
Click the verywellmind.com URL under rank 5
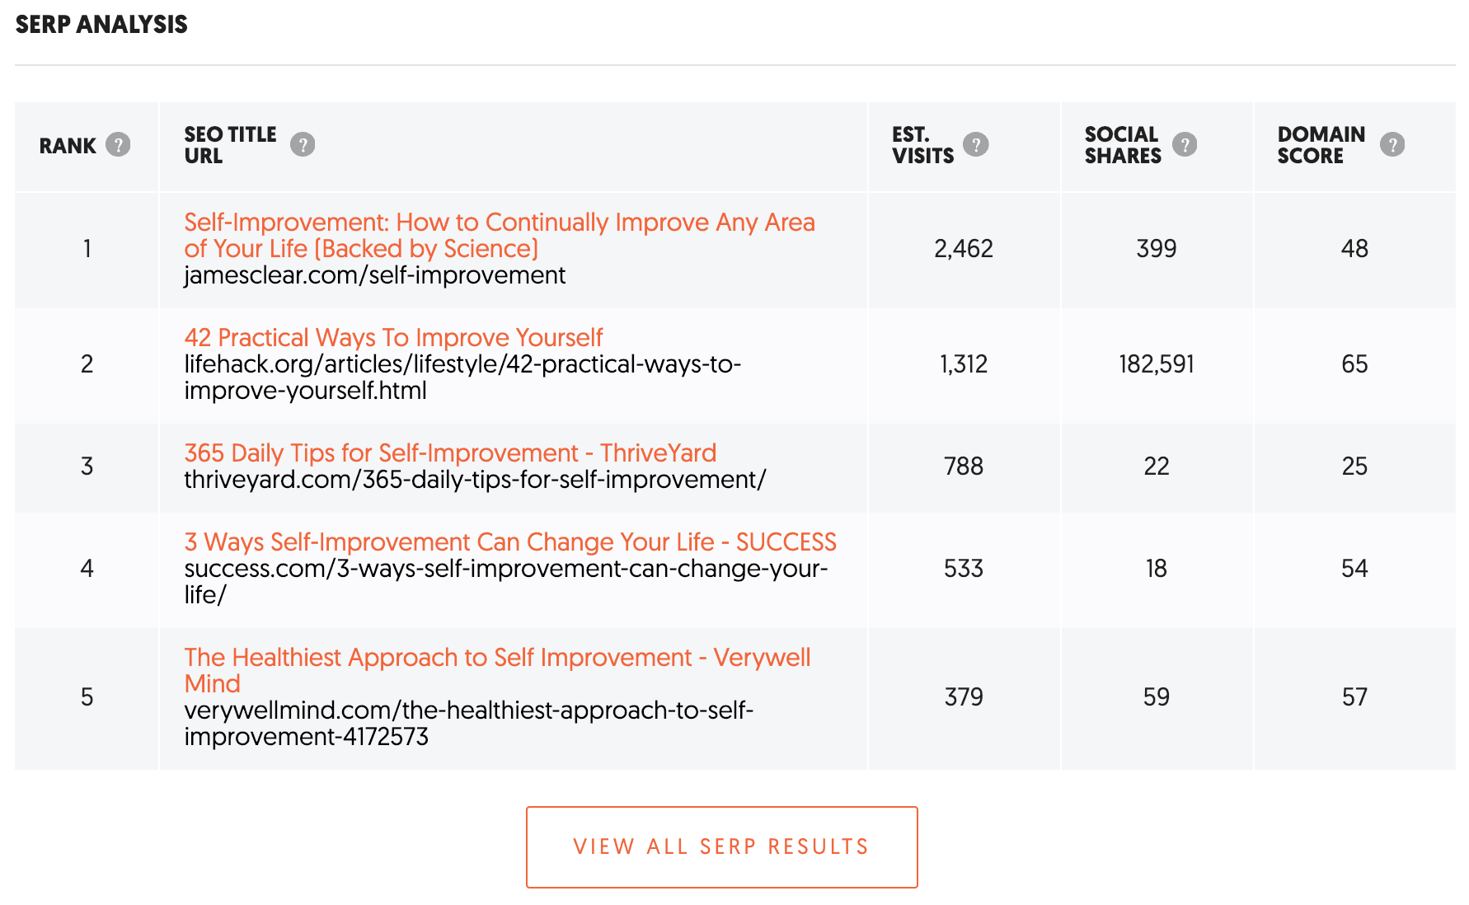point(469,723)
